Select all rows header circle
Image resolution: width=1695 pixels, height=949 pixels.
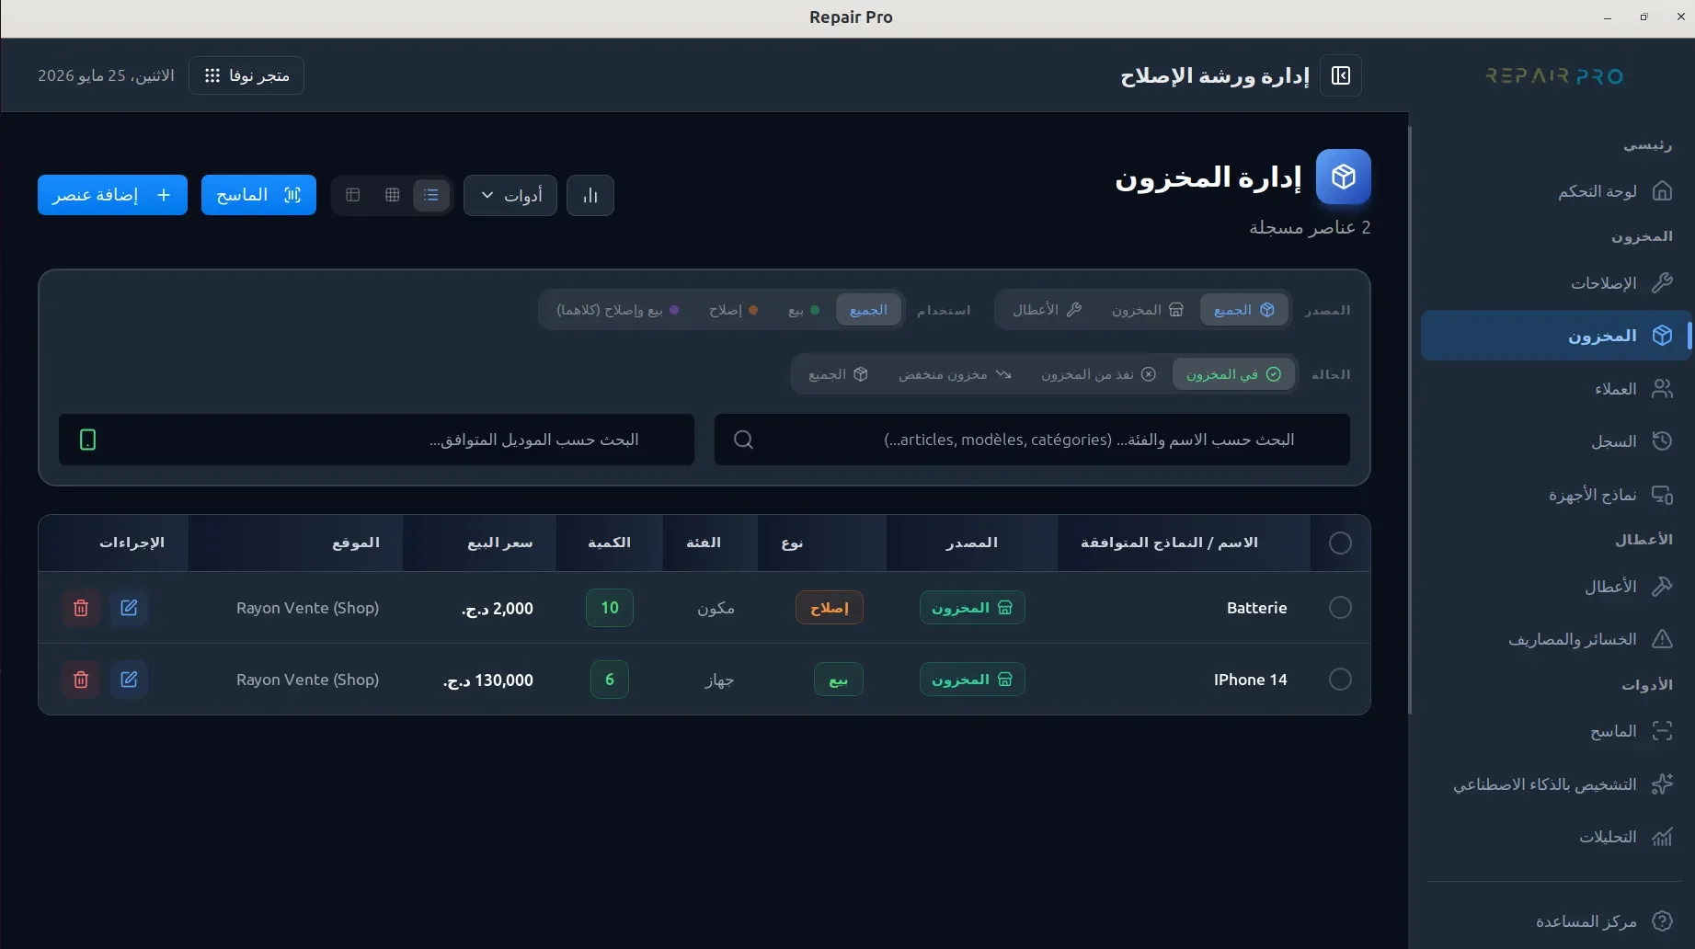1340,543
